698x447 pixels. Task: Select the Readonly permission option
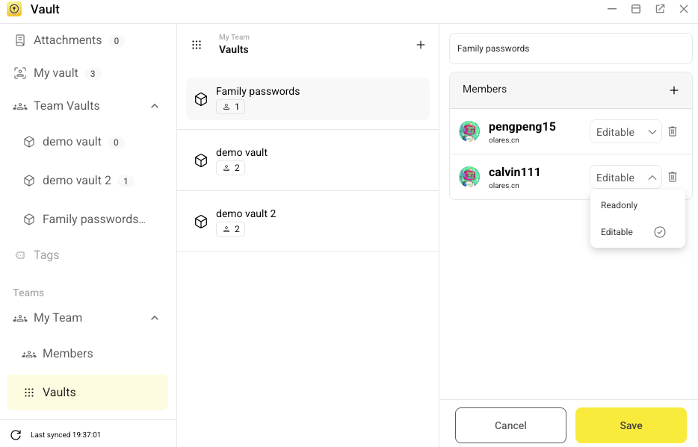[620, 205]
